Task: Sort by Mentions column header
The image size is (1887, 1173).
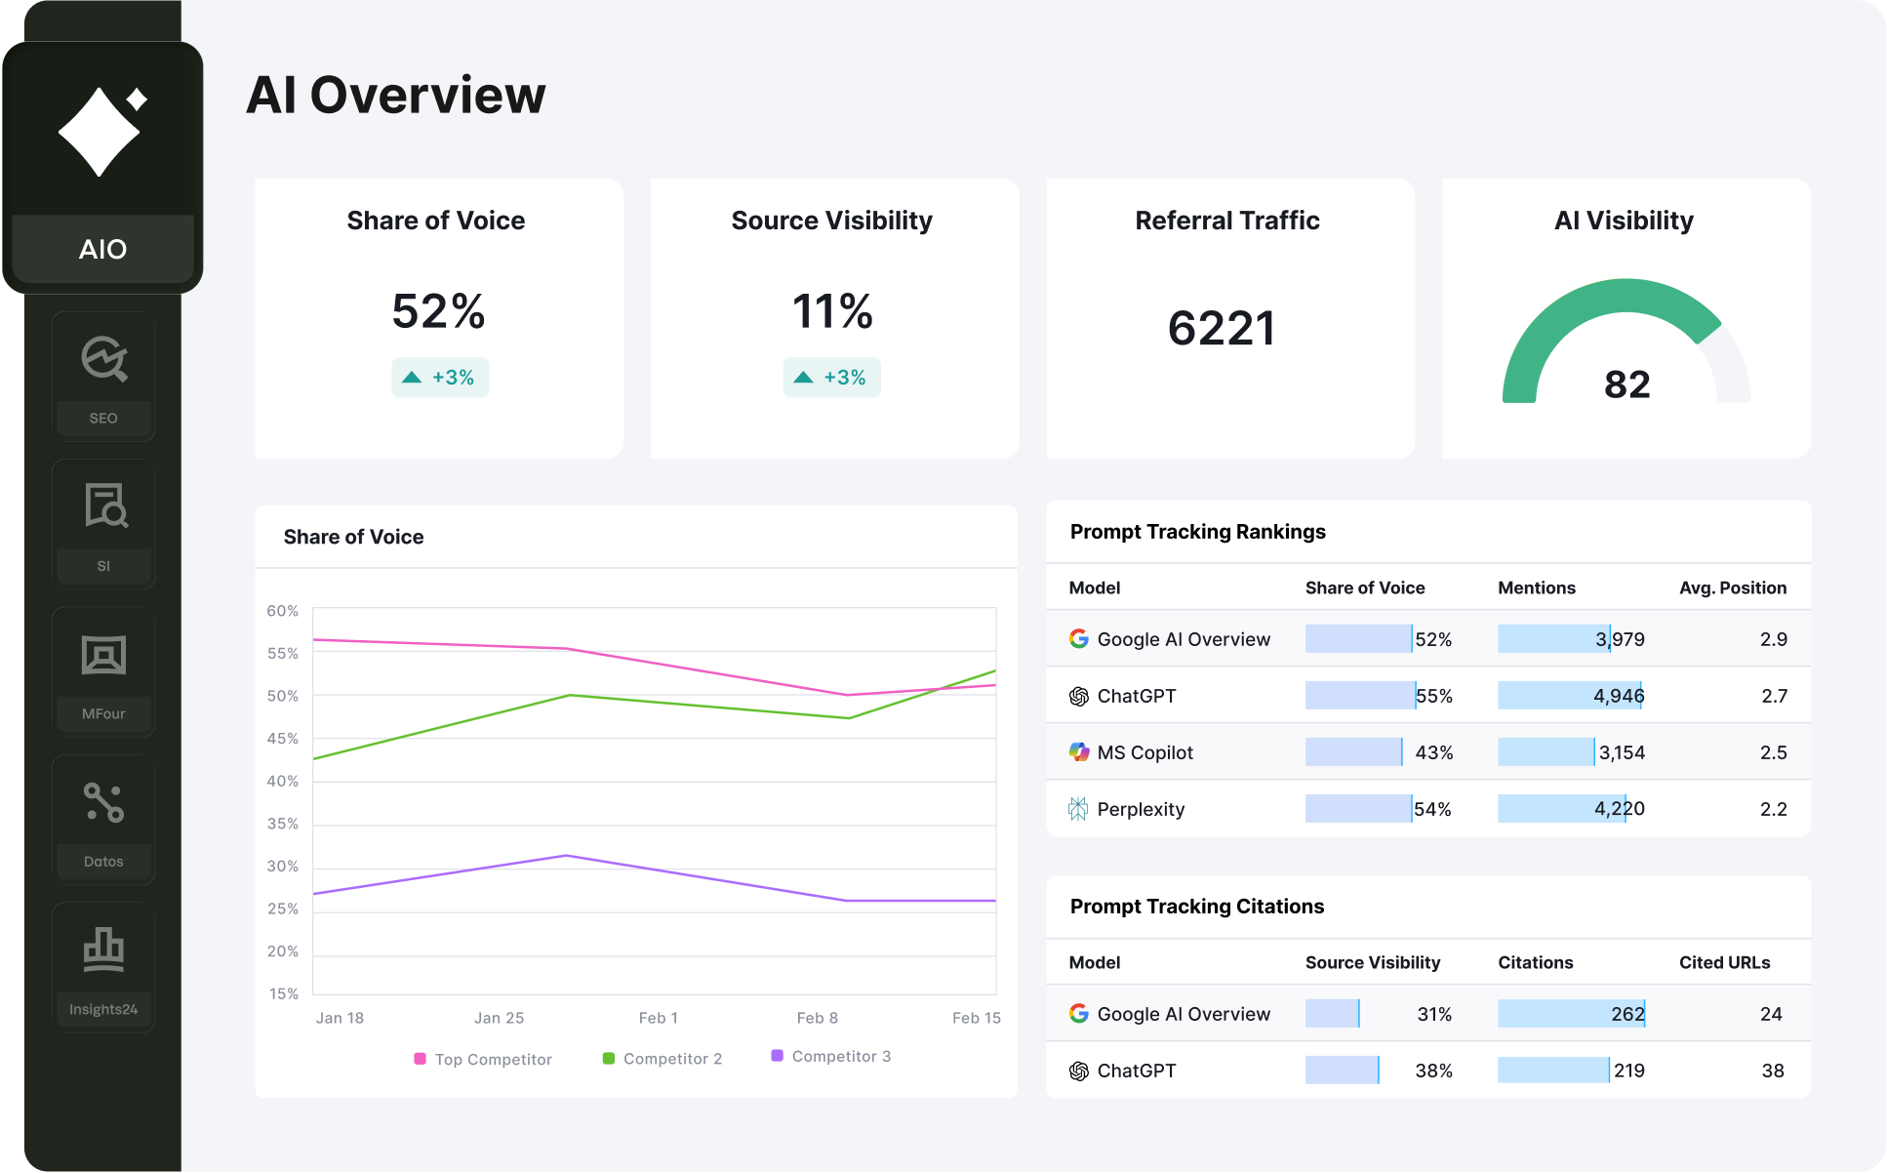Action: point(1536,587)
